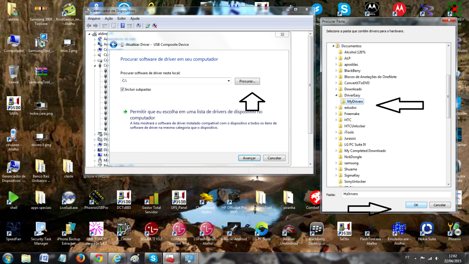
Task: Open the Ajuda menu
Action: coord(135,18)
